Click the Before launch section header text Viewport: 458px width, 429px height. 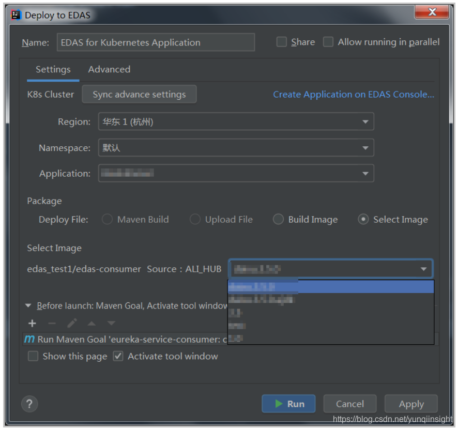[x=132, y=306]
